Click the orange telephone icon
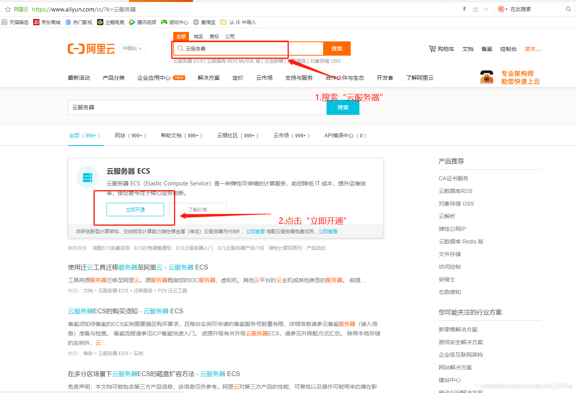 [x=487, y=77]
